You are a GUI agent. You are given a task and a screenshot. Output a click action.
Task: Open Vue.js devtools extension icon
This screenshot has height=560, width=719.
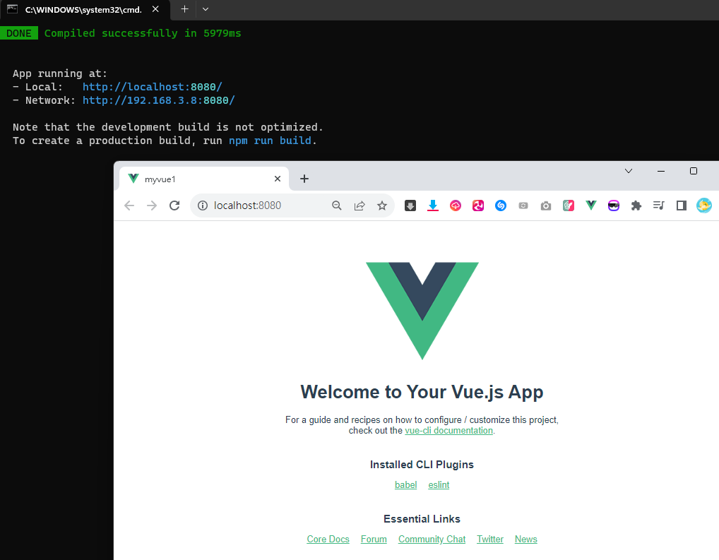pos(591,205)
